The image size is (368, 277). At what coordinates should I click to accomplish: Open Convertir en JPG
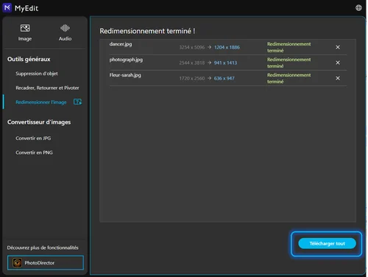(33, 138)
